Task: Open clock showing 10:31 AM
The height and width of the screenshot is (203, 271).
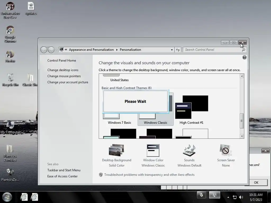Action: coord(256,197)
